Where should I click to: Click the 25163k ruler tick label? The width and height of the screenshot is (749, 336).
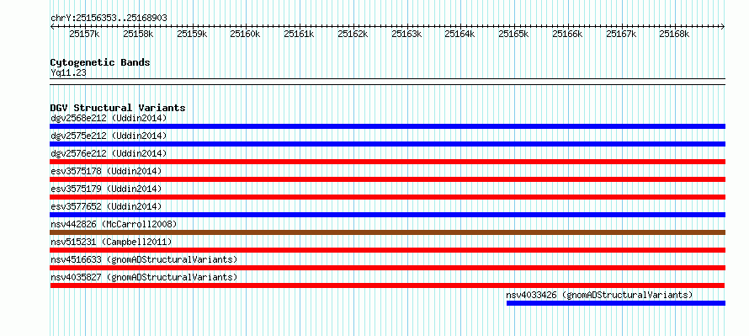coord(406,34)
